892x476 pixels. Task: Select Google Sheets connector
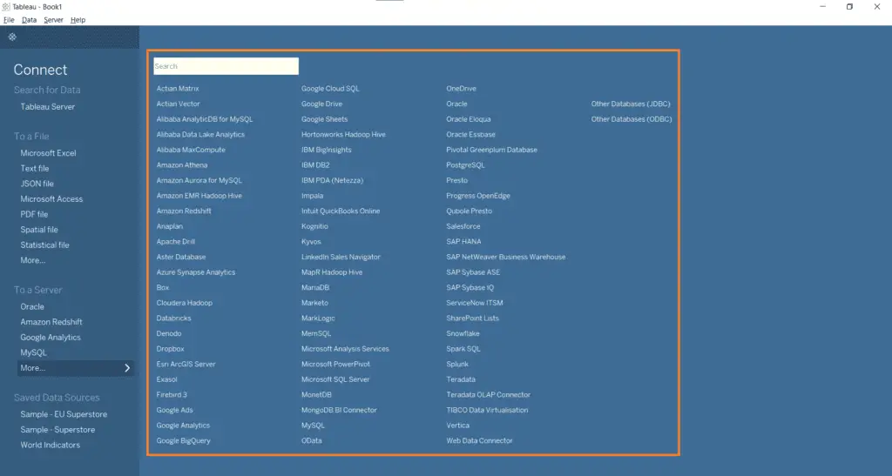click(324, 119)
